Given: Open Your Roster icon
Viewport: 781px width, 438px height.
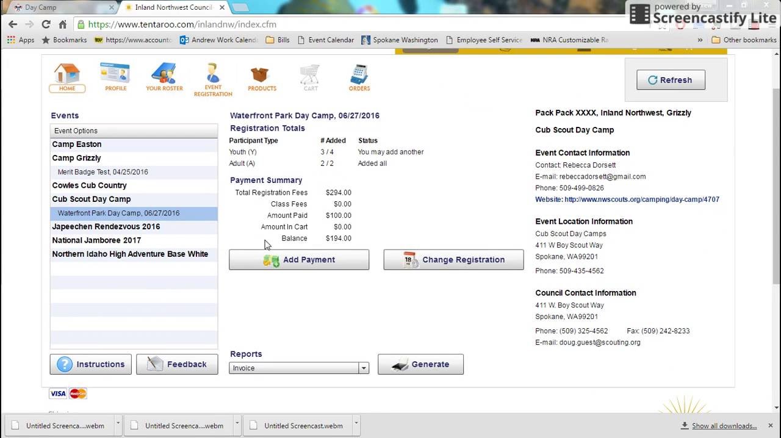Looking at the screenshot, I should point(164,77).
